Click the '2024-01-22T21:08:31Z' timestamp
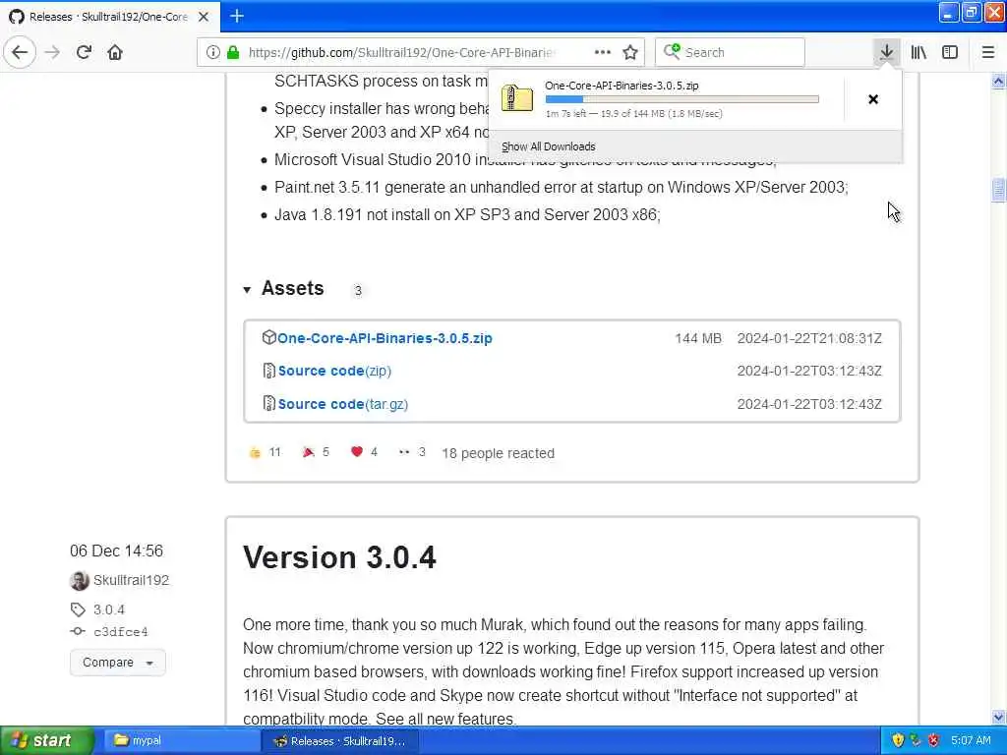The height and width of the screenshot is (755, 1007). coord(809,338)
